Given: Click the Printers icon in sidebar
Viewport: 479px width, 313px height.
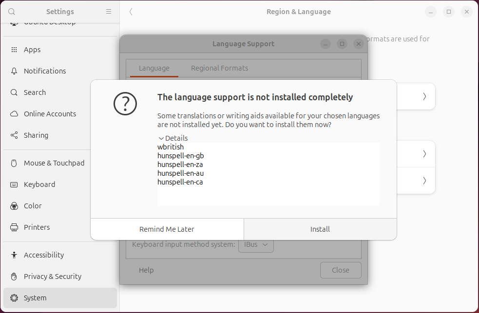Looking at the screenshot, I should pyautogui.click(x=14, y=227).
